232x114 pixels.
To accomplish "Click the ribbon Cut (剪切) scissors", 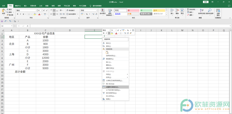I will [x=7, y=9].
